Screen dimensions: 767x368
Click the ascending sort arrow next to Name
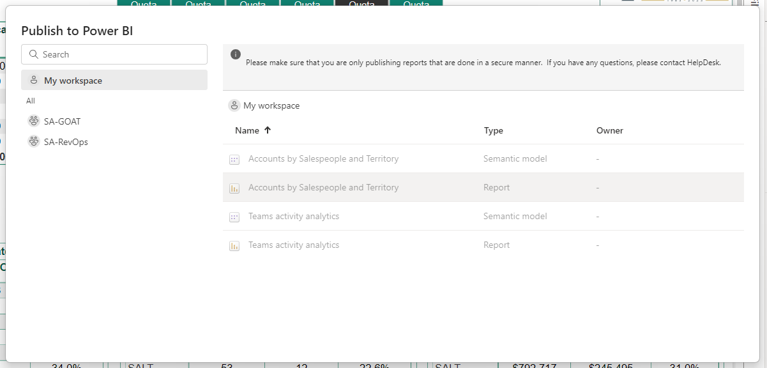[x=268, y=130]
